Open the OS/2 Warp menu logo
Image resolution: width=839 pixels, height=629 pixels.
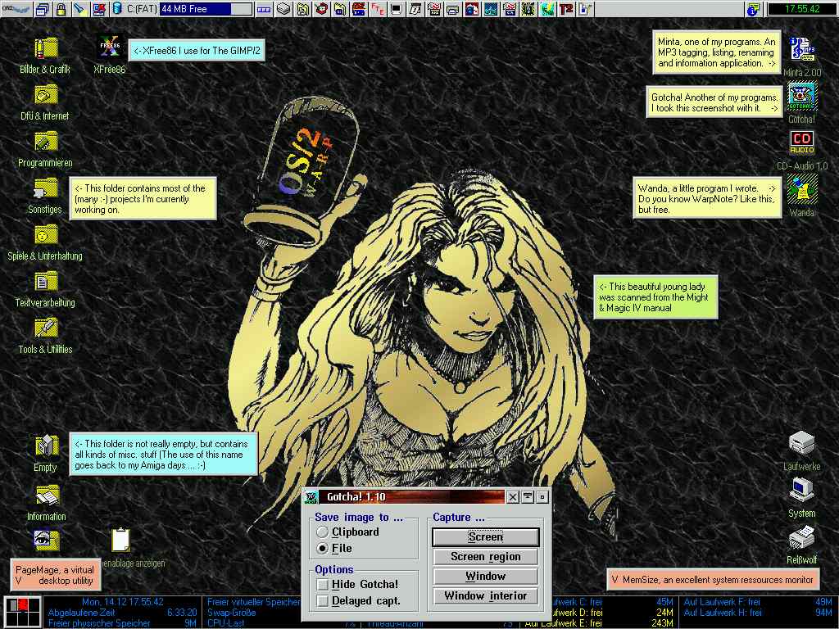pos(16,8)
